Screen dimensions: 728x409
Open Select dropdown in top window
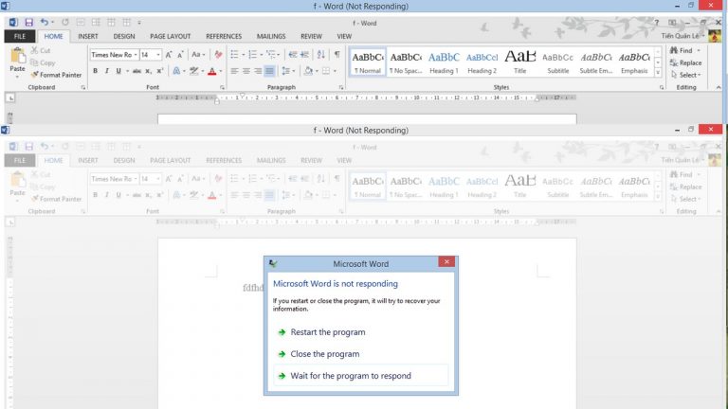click(x=685, y=75)
